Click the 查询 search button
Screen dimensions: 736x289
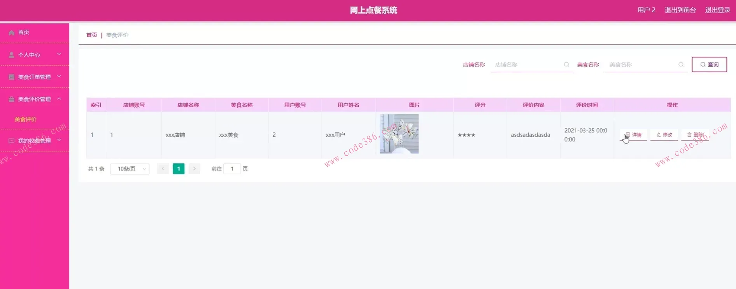(709, 64)
